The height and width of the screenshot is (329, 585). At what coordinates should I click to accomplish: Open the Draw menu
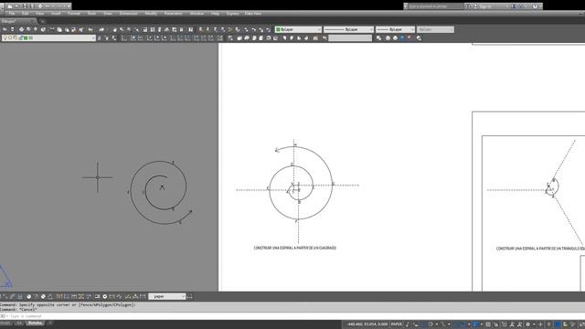tap(108, 14)
